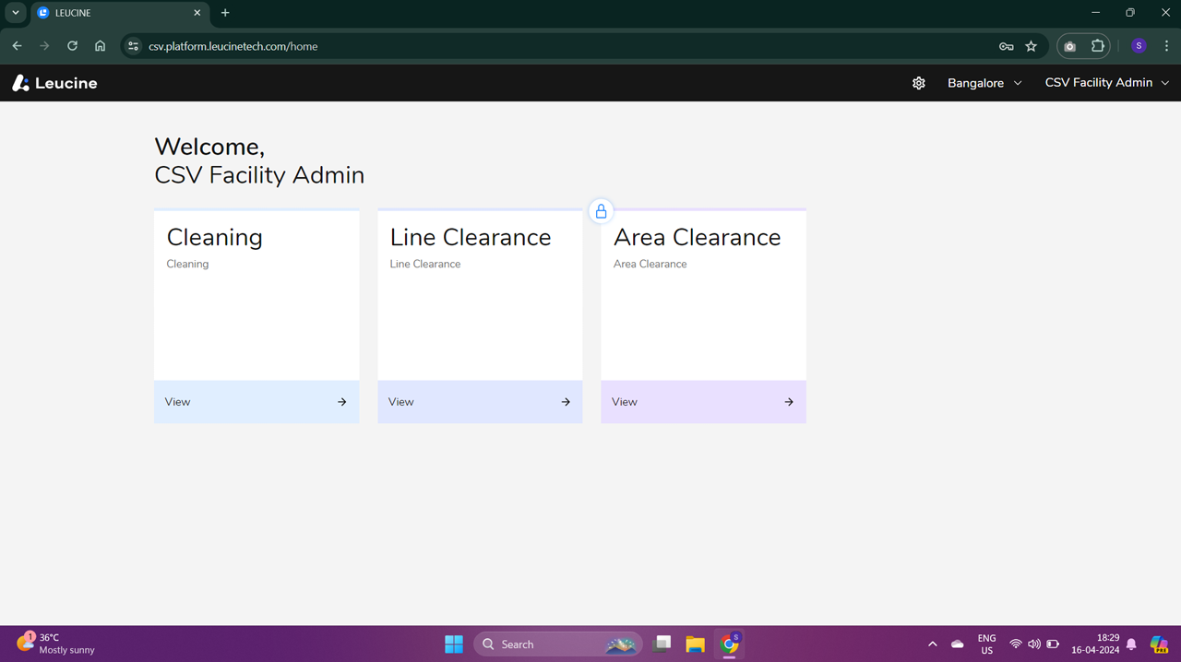1181x662 pixels.
Task: View site information icon in address bar
Action: tap(133, 46)
